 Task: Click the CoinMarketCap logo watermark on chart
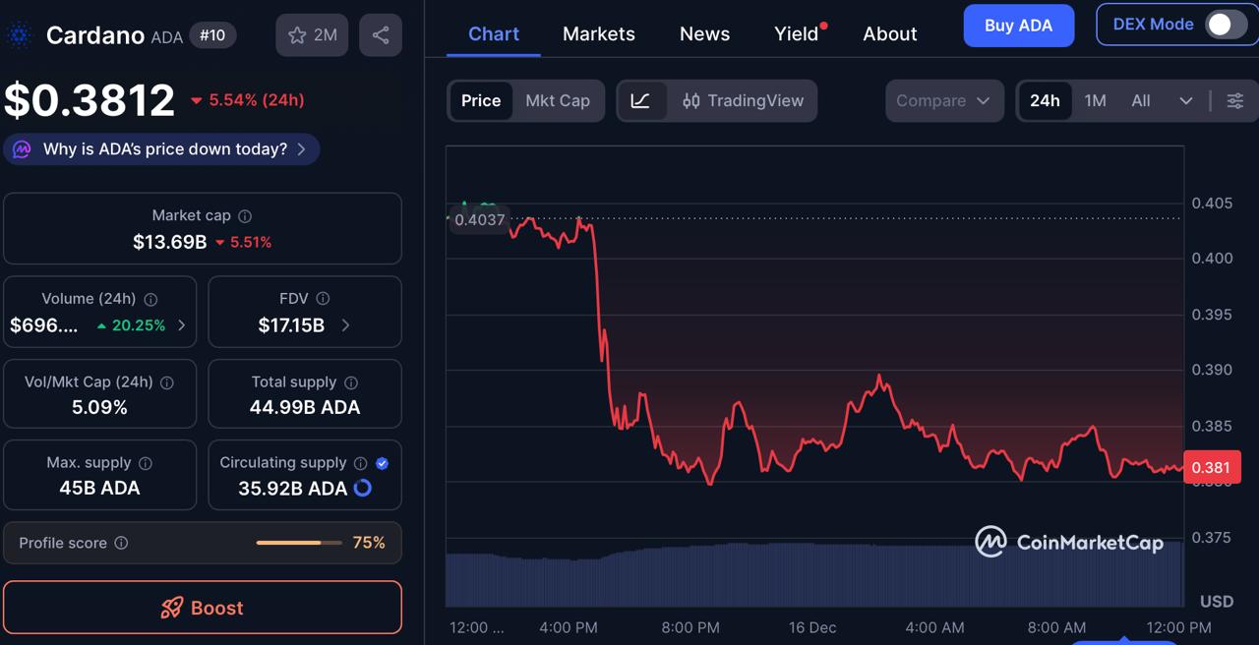pyautogui.click(x=1071, y=542)
